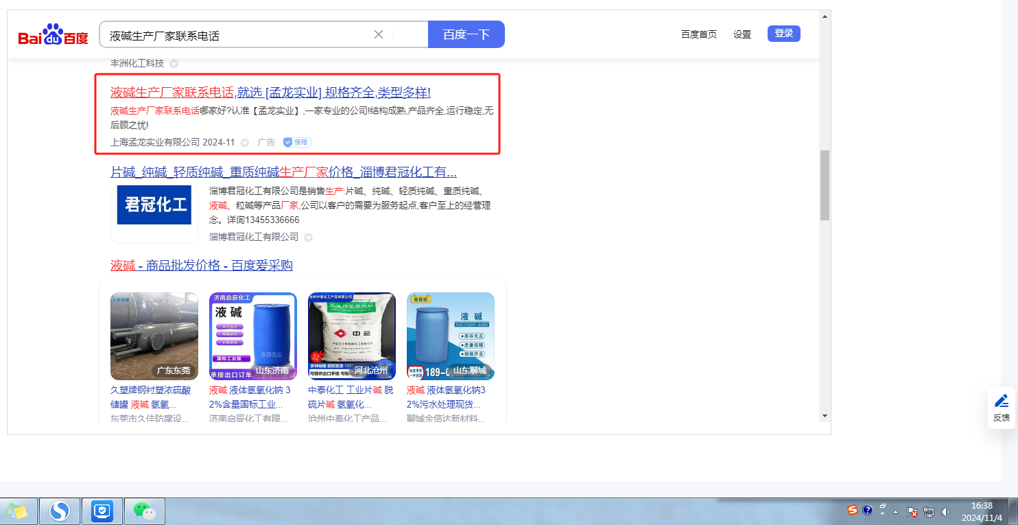The image size is (1018, 525).
Task: Click the 广告 label in the ad result
Action: point(266,143)
